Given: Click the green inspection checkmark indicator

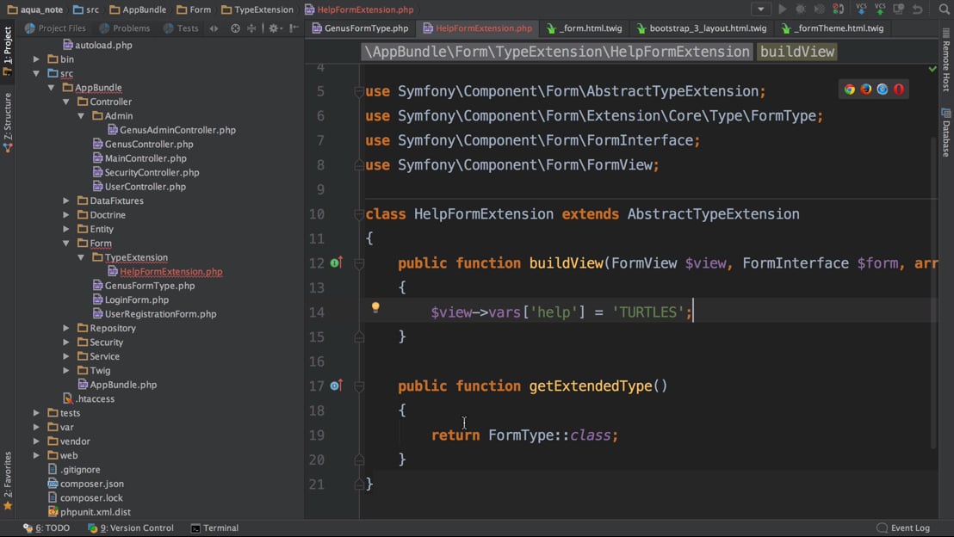Looking at the screenshot, I should 932,70.
